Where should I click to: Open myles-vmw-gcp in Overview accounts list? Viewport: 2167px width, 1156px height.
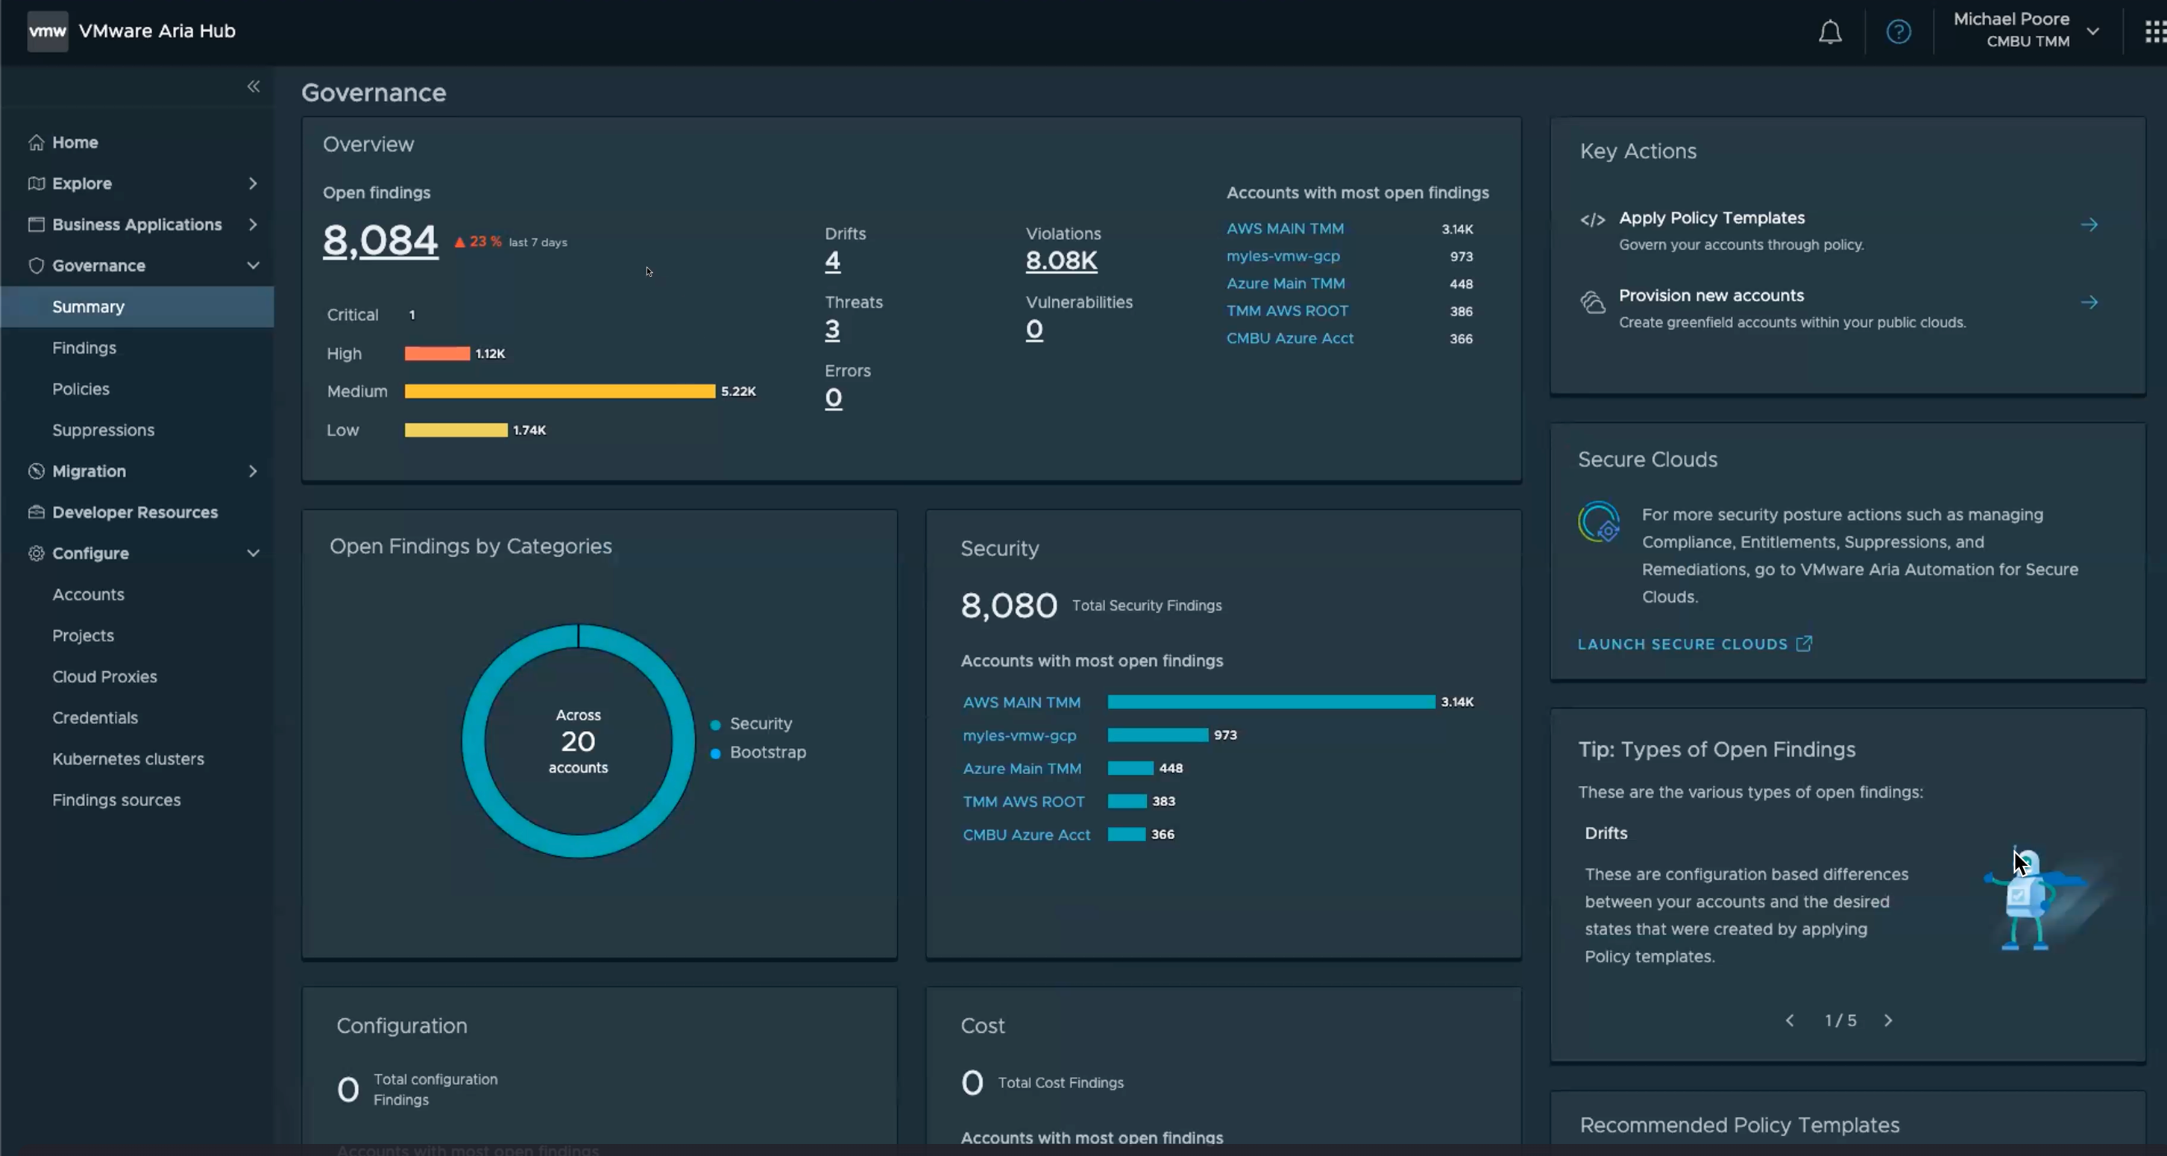(1283, 256)
